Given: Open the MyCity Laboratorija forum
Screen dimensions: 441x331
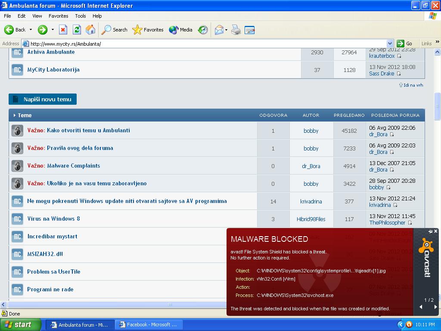Looking at the screenshot, I should point(53,69).
